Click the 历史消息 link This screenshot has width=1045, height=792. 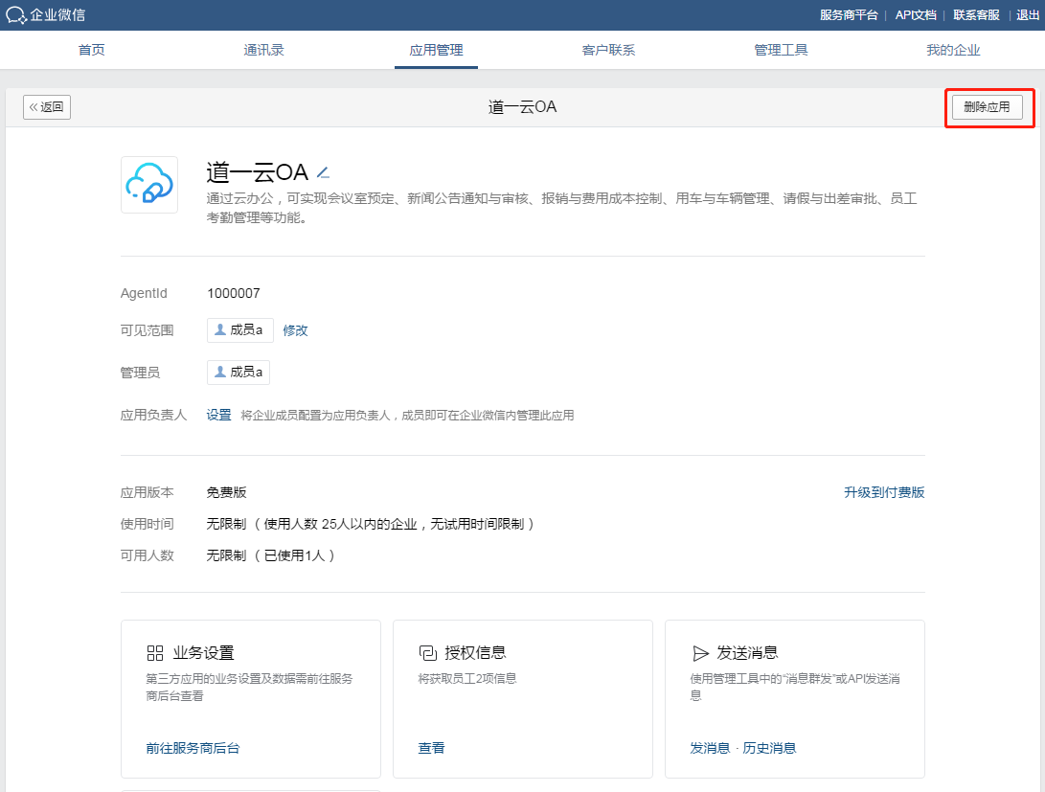(x=770, y=748)
